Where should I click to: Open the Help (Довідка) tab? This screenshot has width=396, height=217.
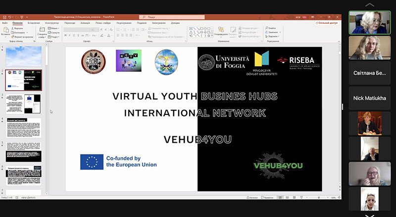(175, 23)
